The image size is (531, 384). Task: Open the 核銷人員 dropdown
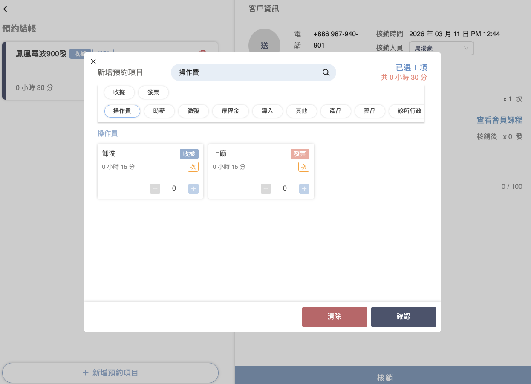(441, 48)
